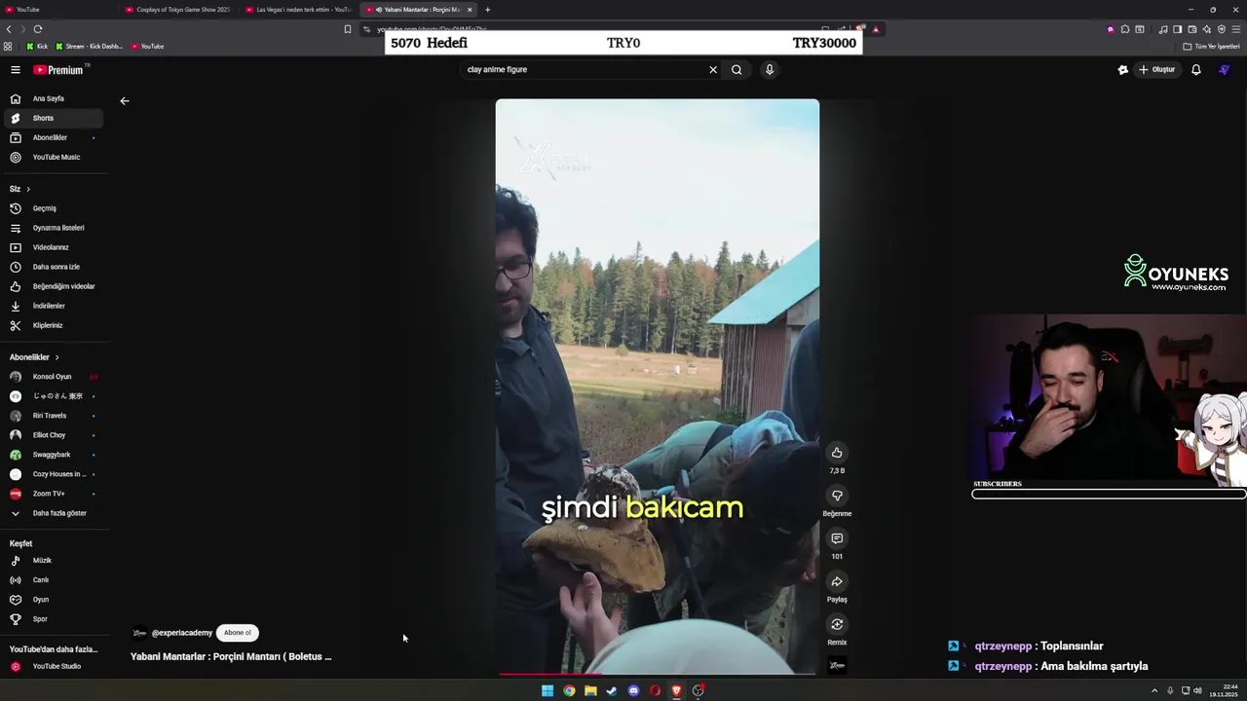This screenshot has height=701, width=1247.
Task: Expand the Siz section chevron
Action: coord(28,189)
